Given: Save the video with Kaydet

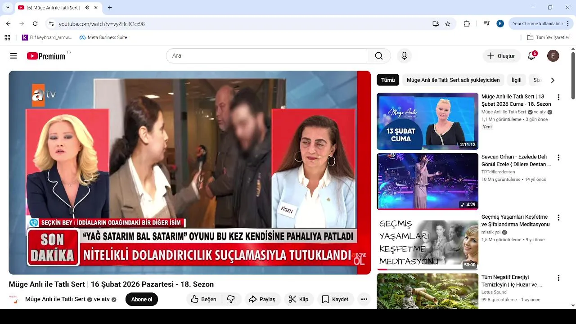Looking at the screenshot, I should point(335,299).
